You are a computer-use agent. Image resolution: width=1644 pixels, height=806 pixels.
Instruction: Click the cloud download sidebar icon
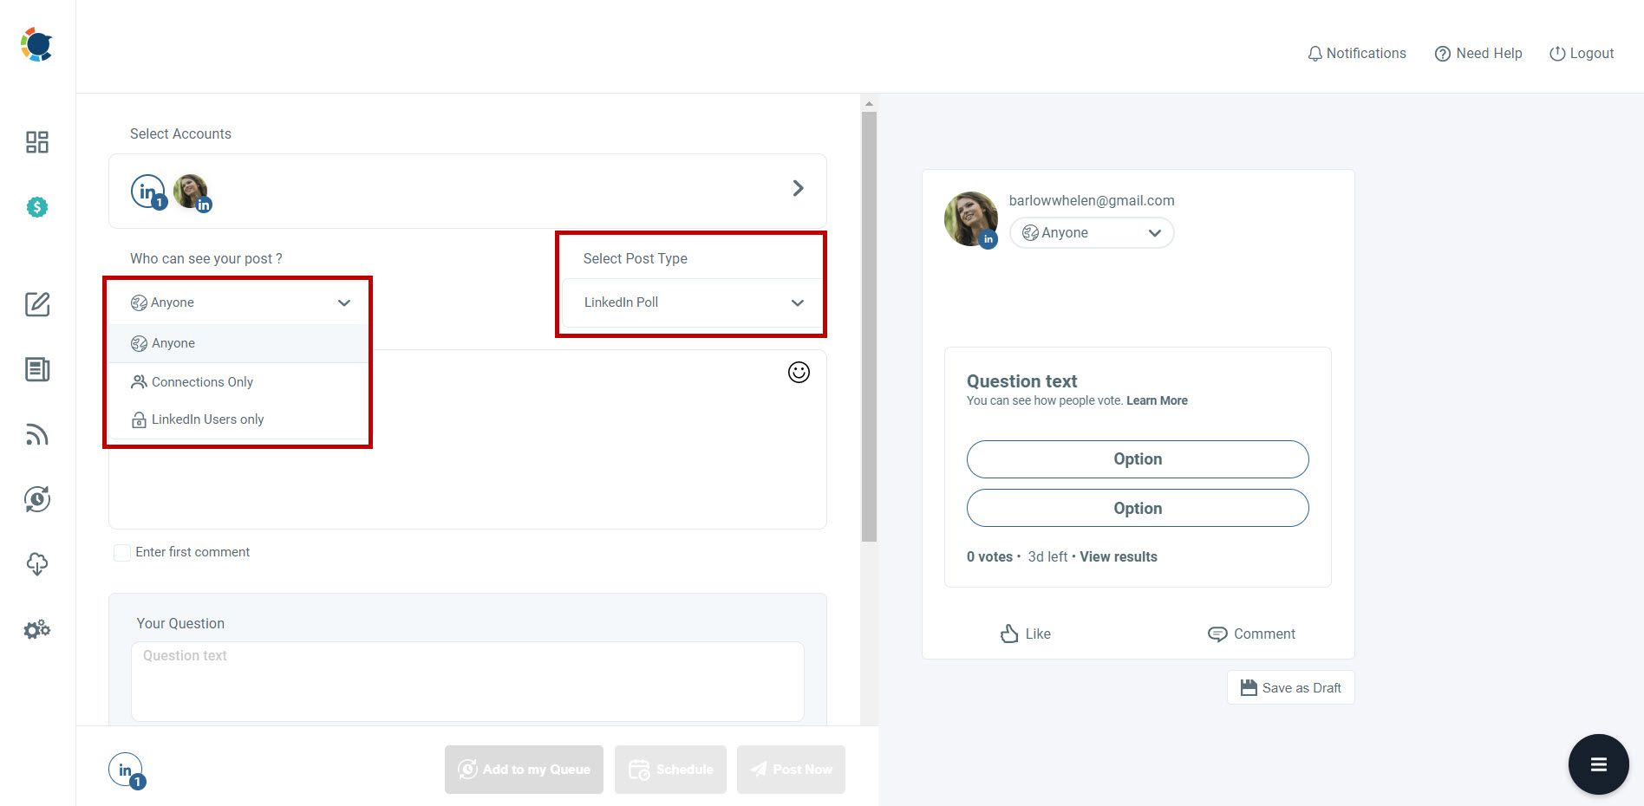click(36, 564)
